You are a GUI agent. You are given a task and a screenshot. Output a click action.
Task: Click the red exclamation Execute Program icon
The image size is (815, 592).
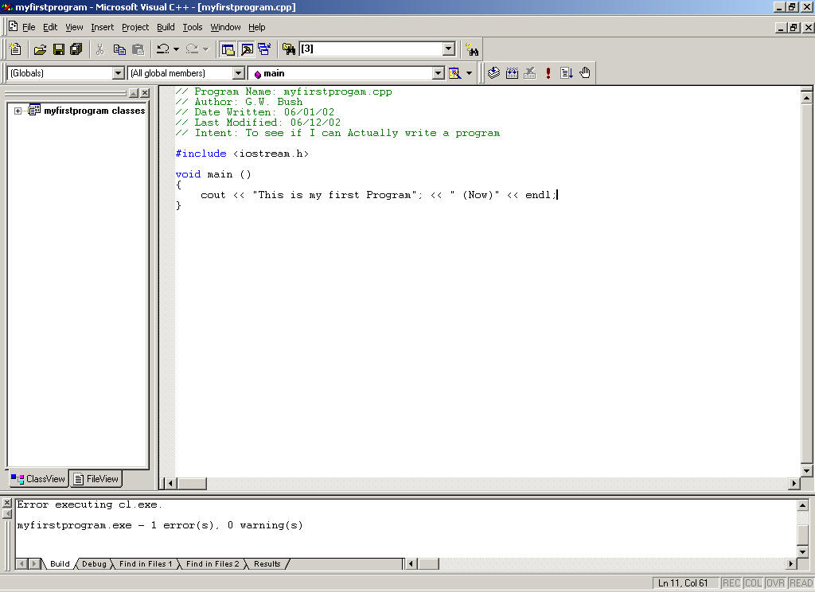coord(548,73)
